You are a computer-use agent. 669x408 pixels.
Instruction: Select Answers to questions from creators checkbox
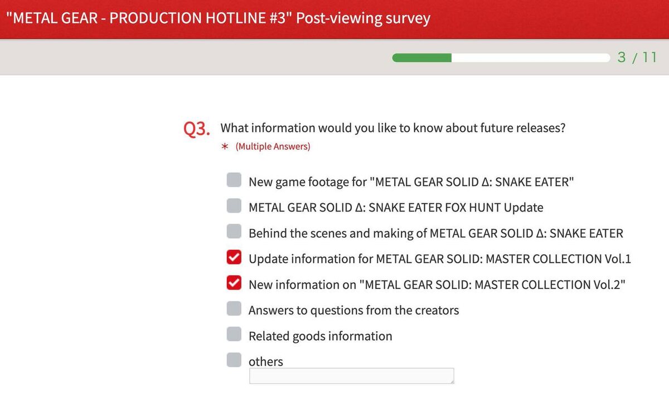tap(234, 308)
